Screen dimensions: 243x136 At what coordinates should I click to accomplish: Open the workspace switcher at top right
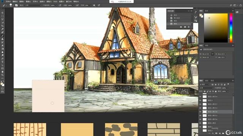pyautogui.click(x=235, y=5)
